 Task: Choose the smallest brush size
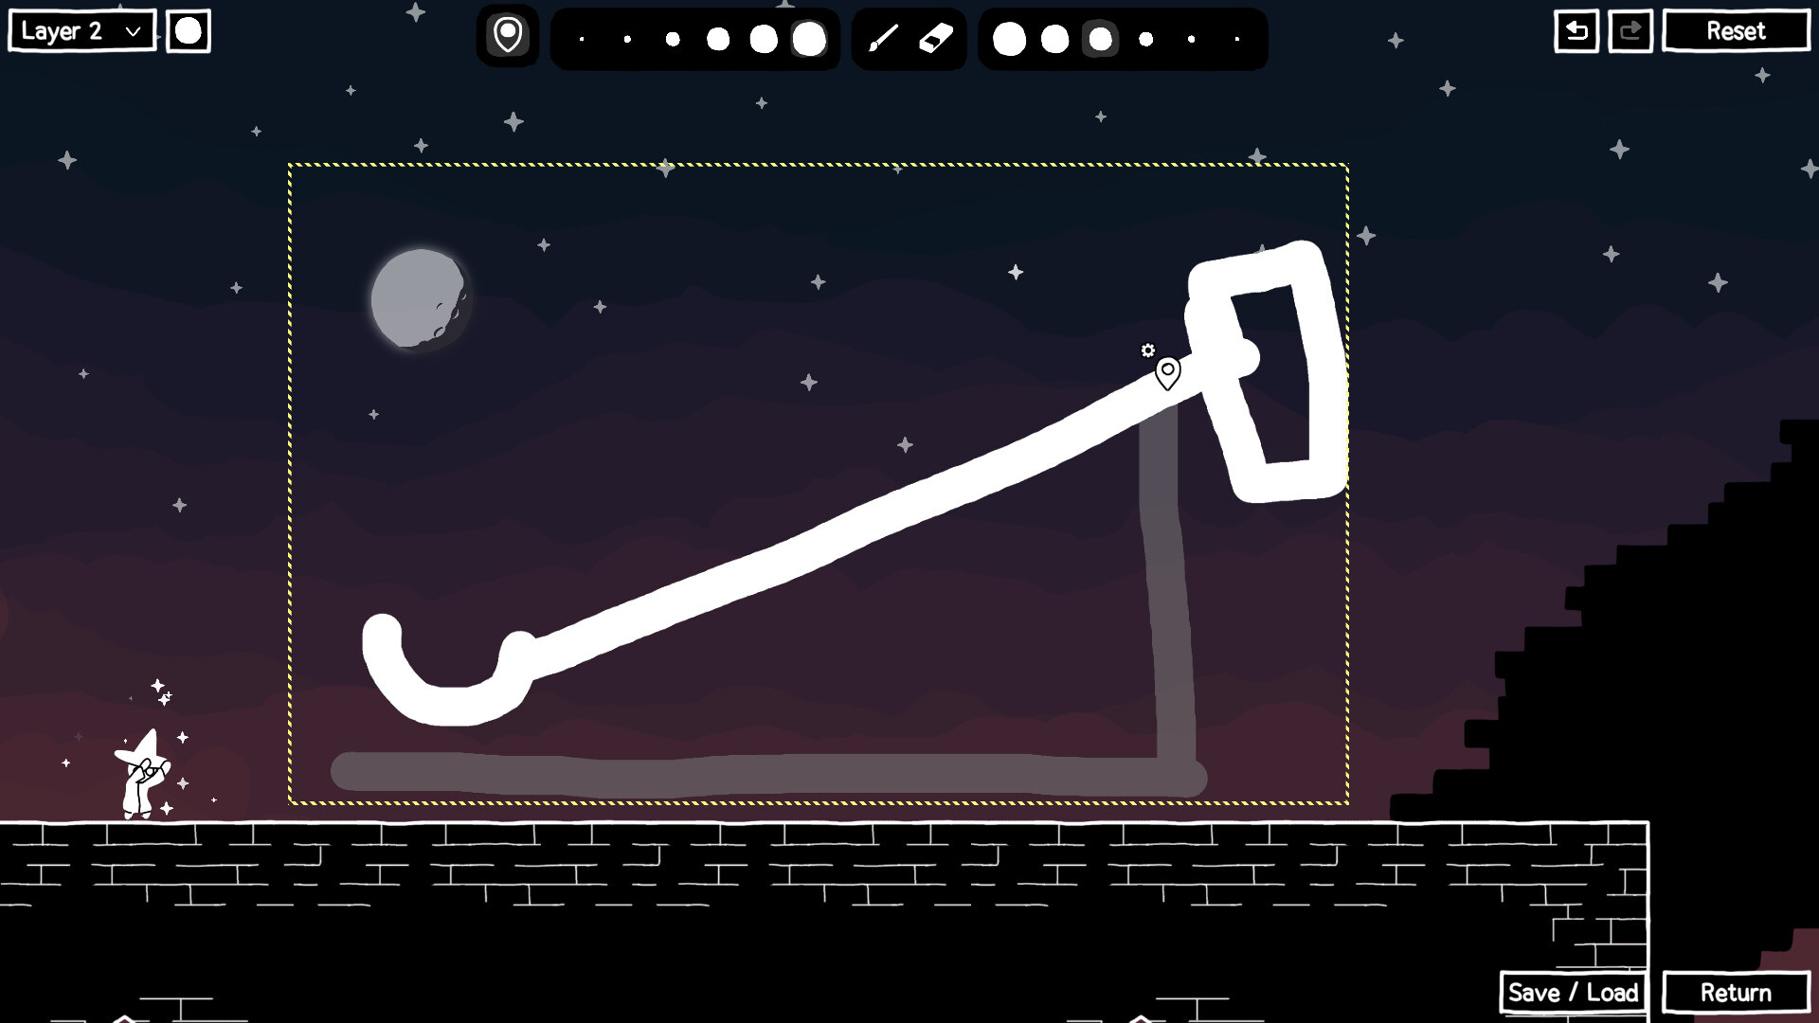[x=582, y=39]
